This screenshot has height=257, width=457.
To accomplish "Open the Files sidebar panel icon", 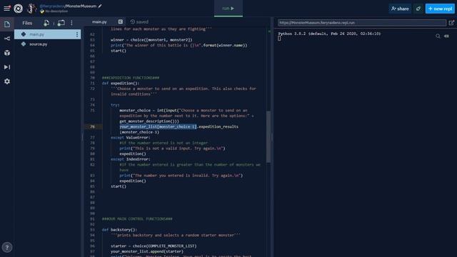I will (7, 24).
